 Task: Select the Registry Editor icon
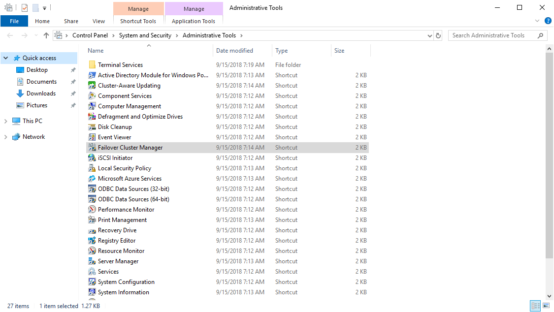pyautogui.click(x=92, y=240)
